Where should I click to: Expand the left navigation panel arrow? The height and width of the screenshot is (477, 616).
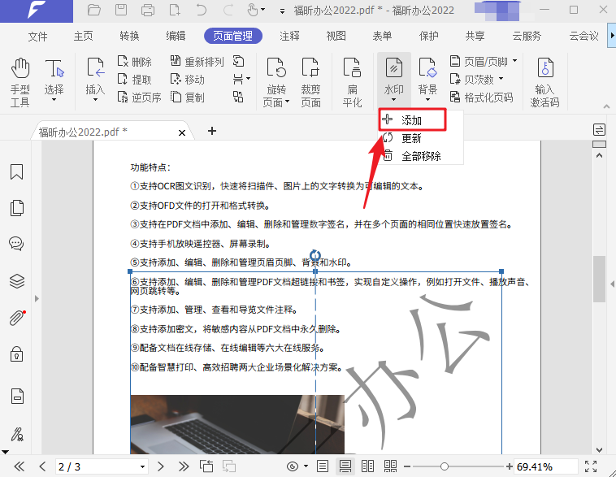37,298
